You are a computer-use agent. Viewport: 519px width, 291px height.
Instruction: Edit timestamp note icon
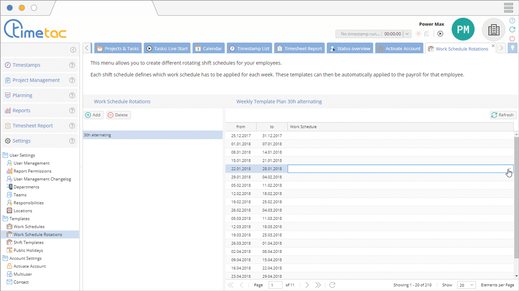click(x=427, y=34)
